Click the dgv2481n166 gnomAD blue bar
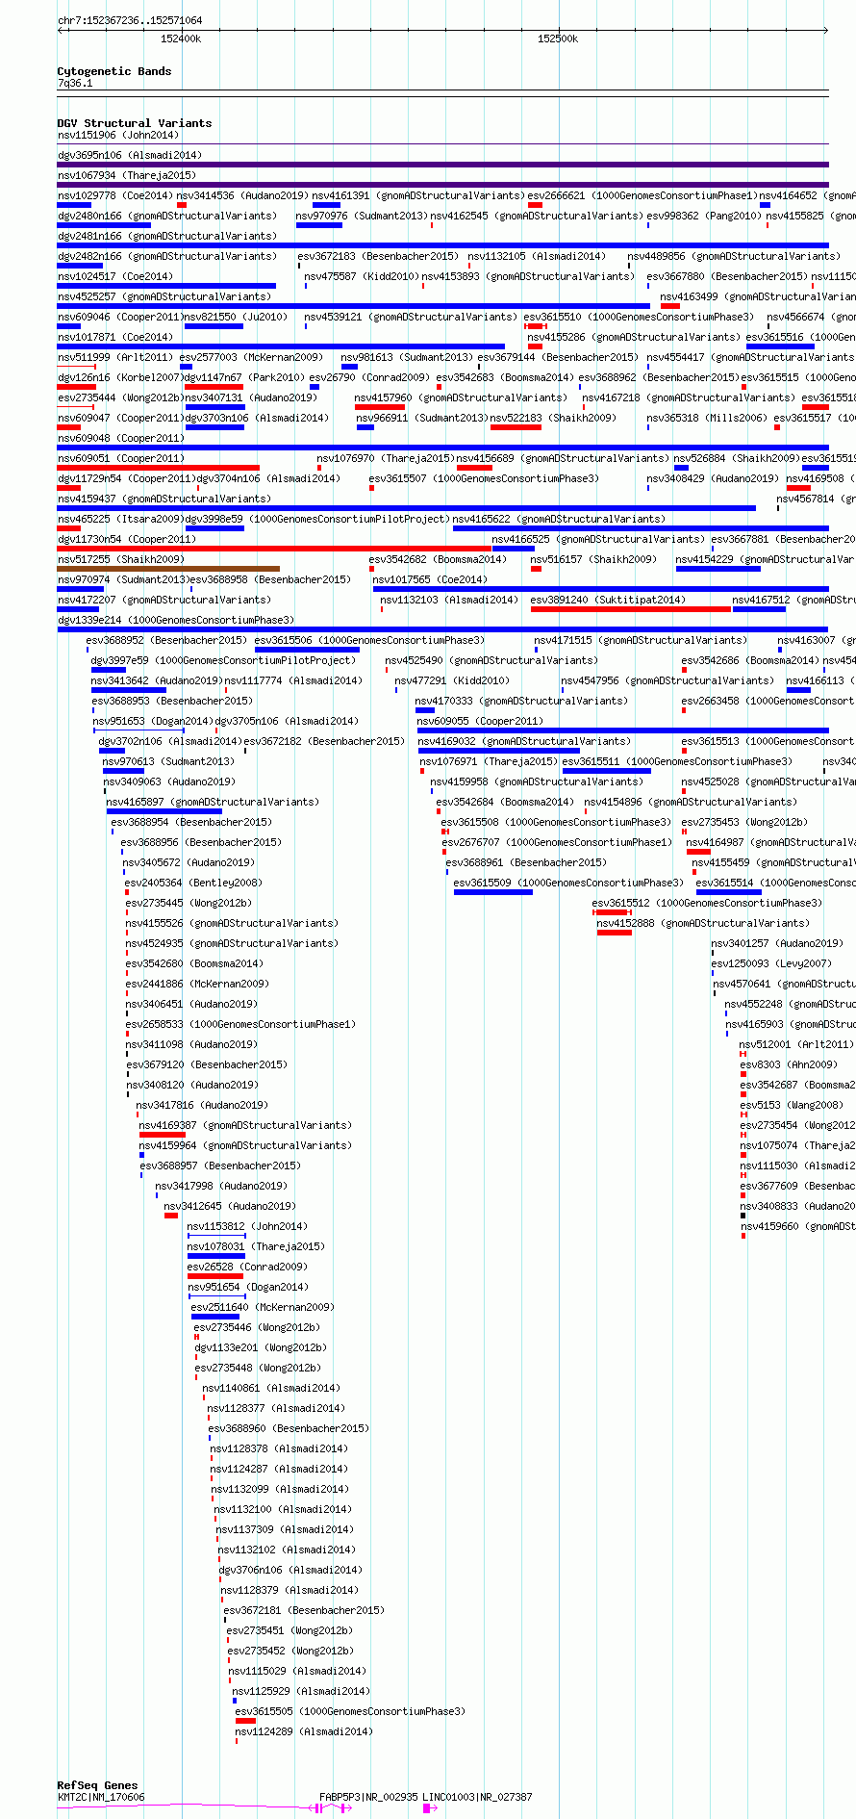 tap(442, 245)
